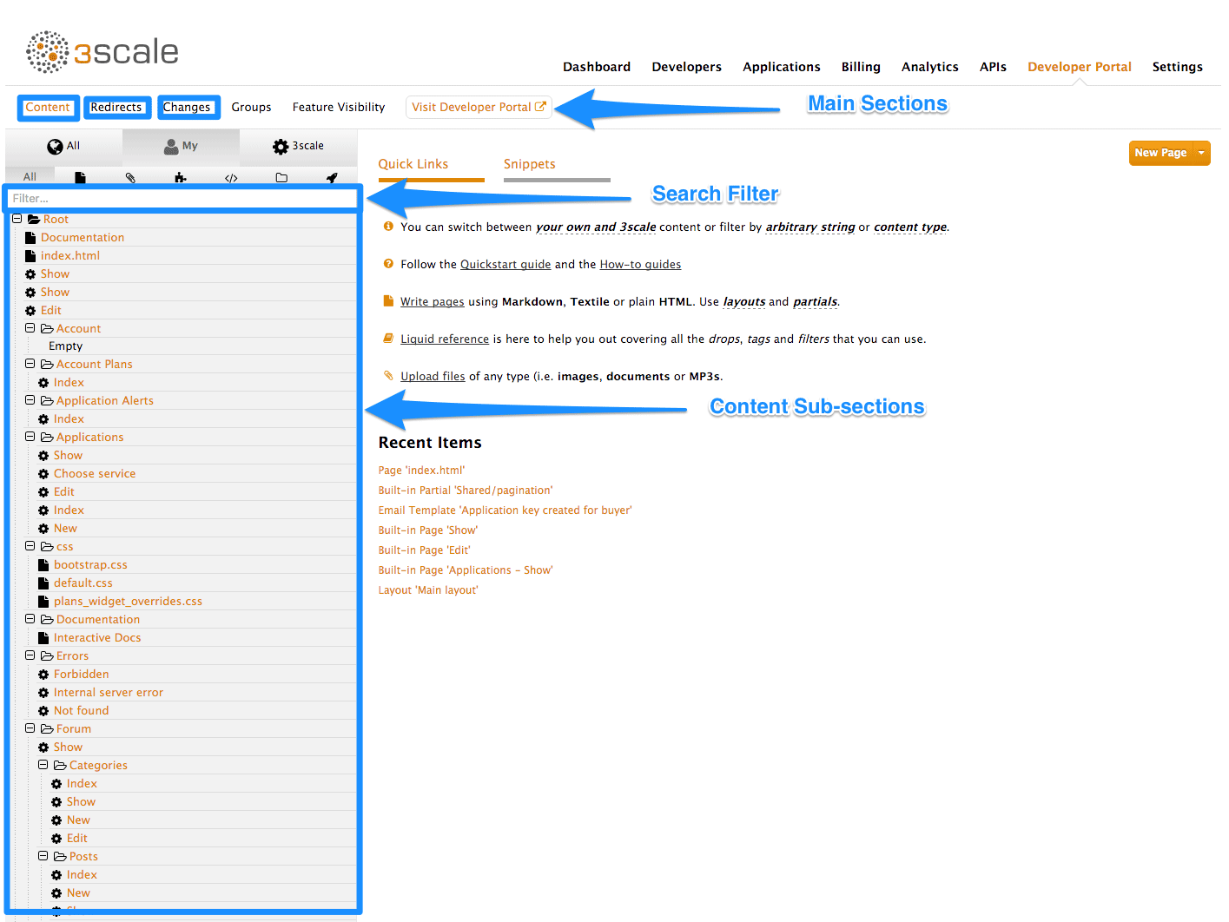Go to Developers in top navigation
Screen dimensions: 1229x922
point(686,67)
